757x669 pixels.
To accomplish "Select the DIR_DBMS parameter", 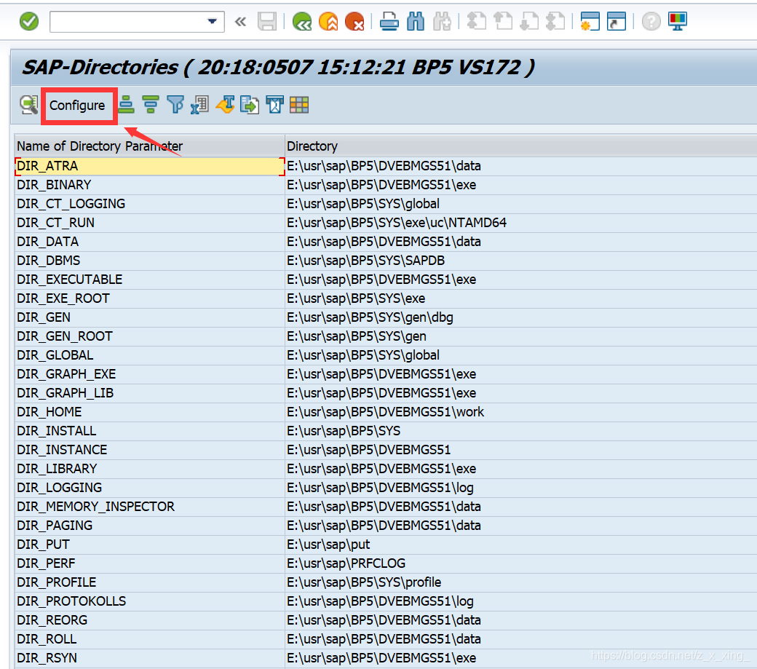I will pos(150,261).
